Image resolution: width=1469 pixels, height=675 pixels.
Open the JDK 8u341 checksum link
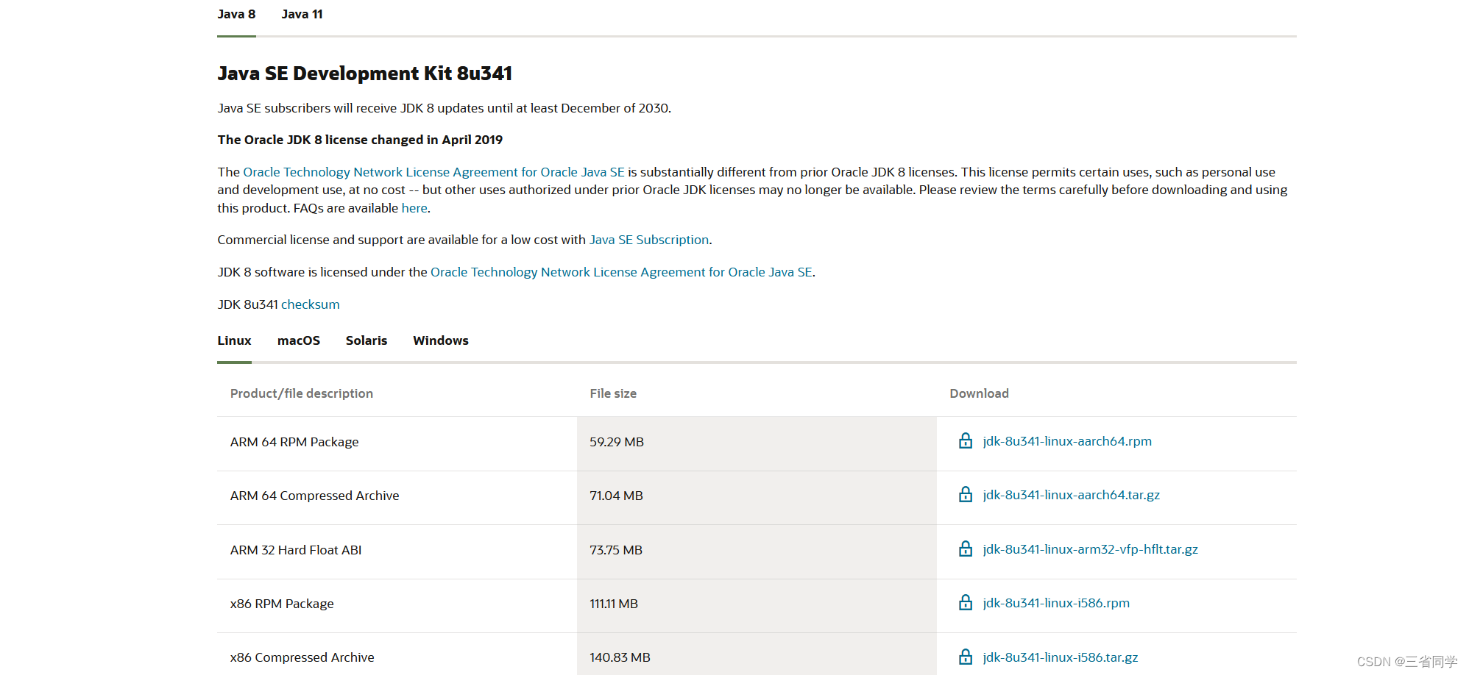[x=311, y=304]
